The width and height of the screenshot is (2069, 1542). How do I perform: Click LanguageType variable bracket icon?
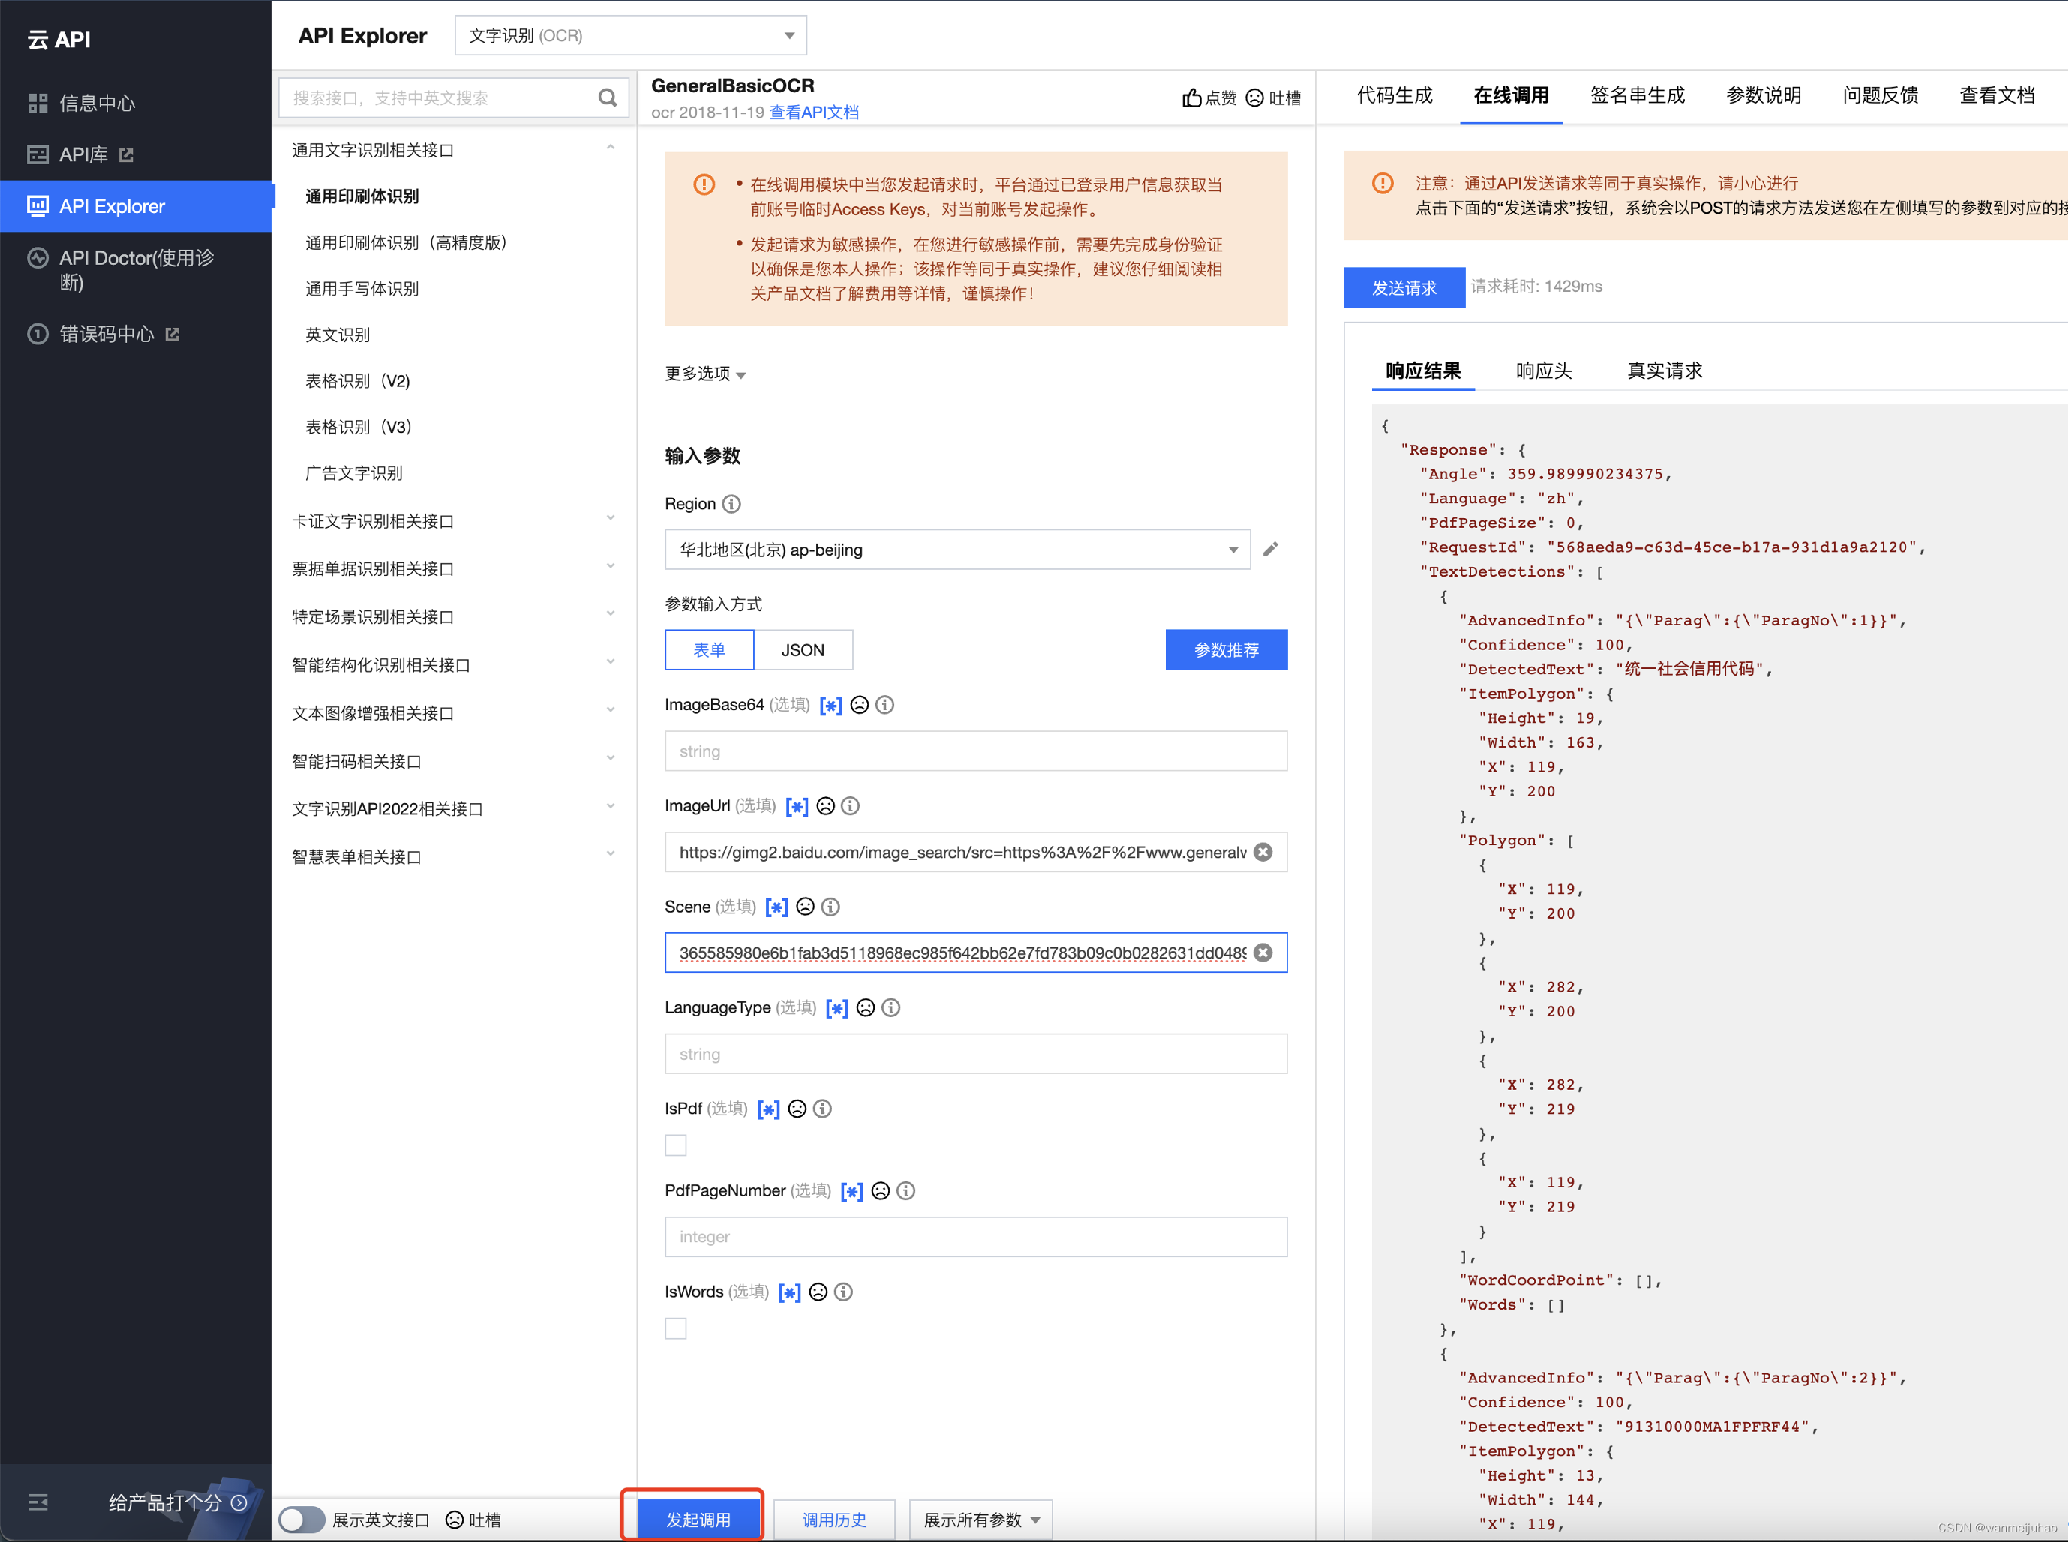tap(837, 1008)
